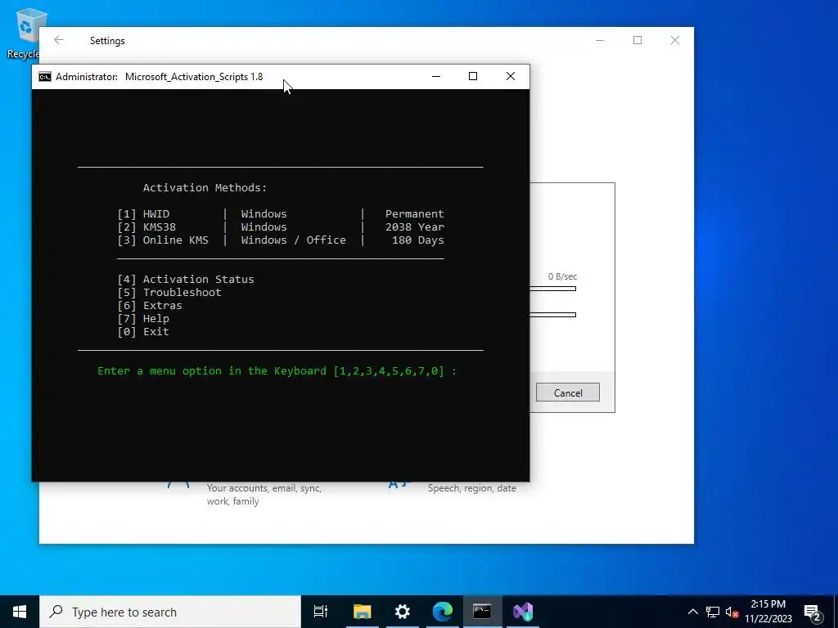Click the [0] Exit line
Screen dimensions: 838x628
(143, 332)
